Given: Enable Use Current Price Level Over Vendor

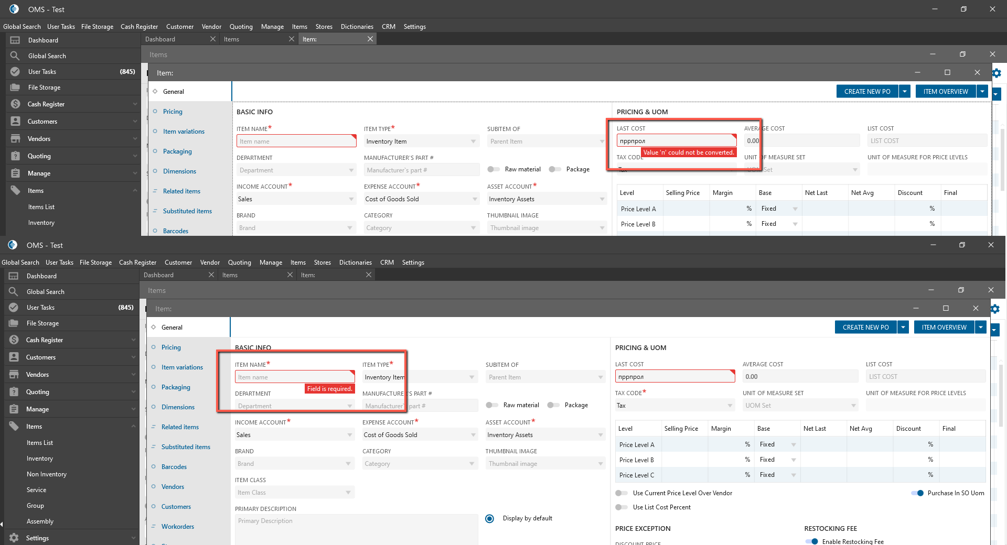Looking at the screenshot, I should (x=622, y=493).
